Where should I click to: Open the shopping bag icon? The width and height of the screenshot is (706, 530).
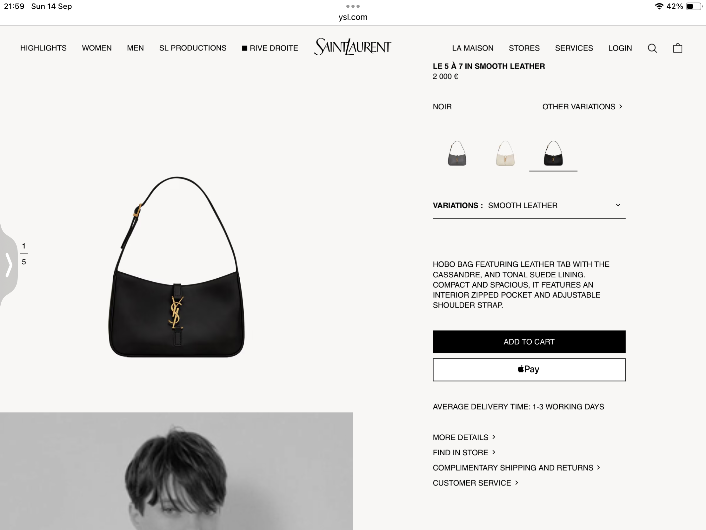point(678,48)
